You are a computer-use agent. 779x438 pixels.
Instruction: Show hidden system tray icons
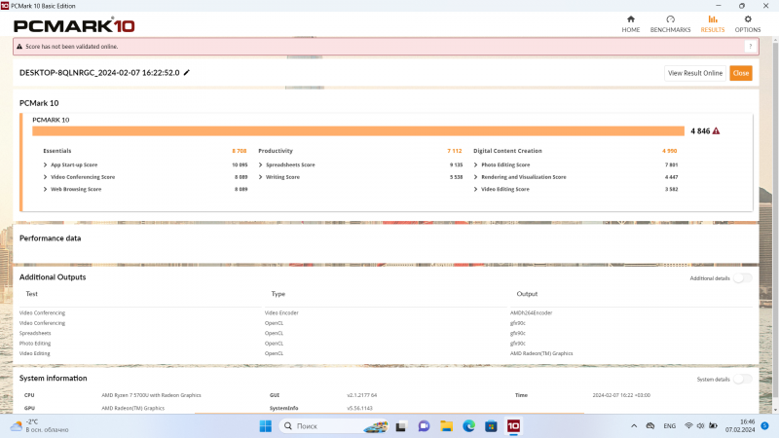tap(634, 426)
